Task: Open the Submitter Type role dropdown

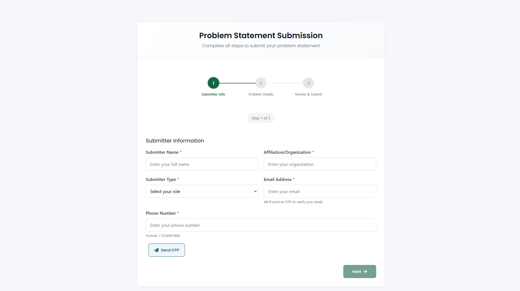Action: tap(202, 191)
